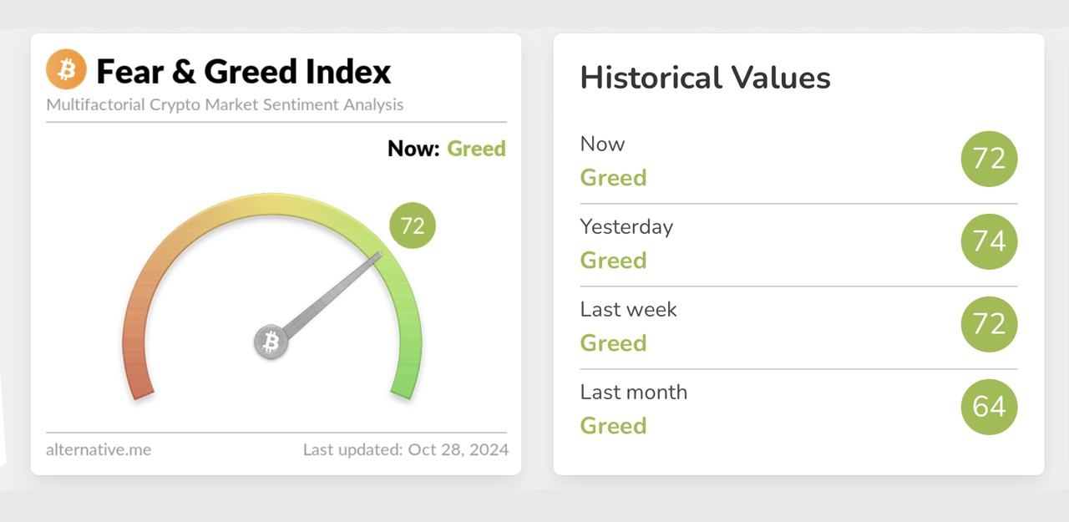Image resolution: width=1069 pixels, height=522 pixels.
Task: Click Greed text under Last month
Action: [613, 426]
